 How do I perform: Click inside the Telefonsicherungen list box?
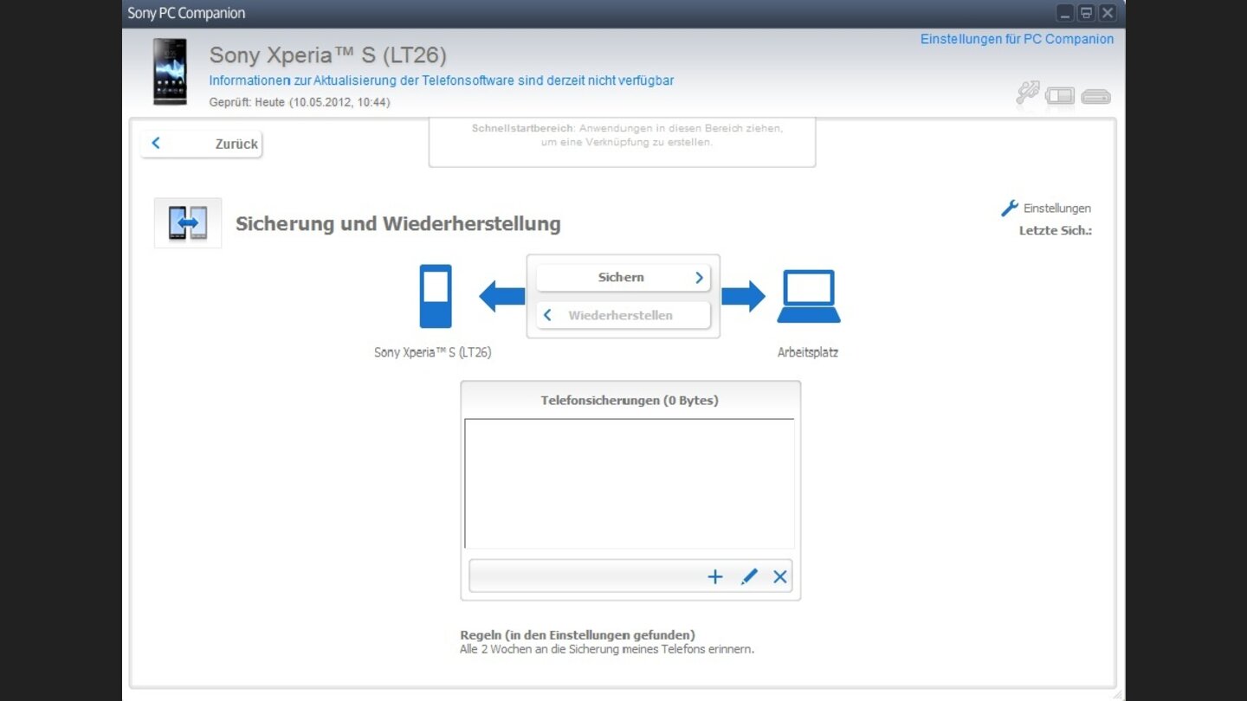tap(630, 484)
